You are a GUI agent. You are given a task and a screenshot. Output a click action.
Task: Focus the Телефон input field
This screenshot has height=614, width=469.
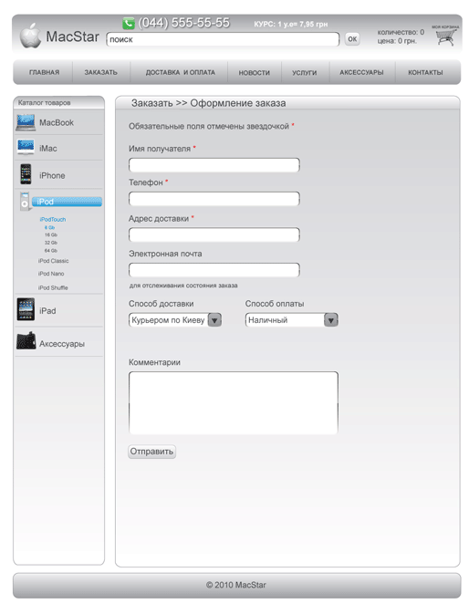pyautogui.click(x=214, y=199)
